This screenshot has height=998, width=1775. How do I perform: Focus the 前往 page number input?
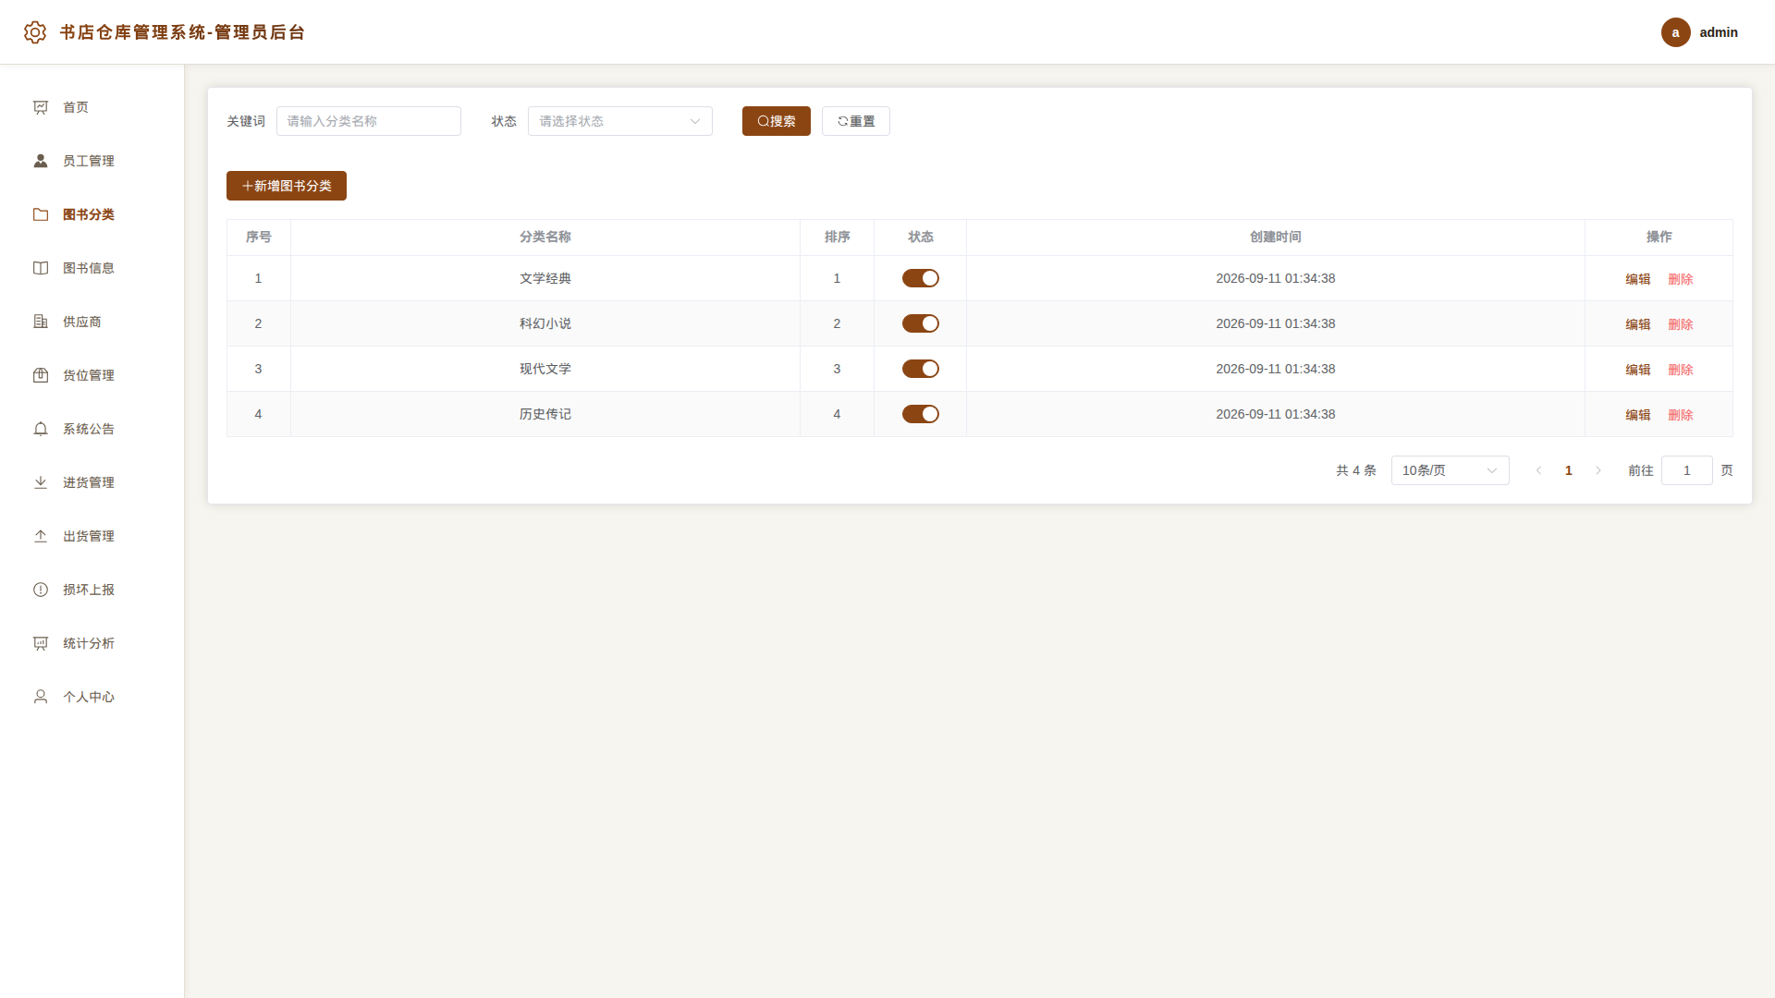click(x=1687, y=470)
